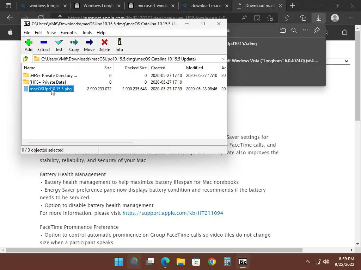
Task: Select the Copy tool in 7-Zip
Action: click(x=74, y=45)
